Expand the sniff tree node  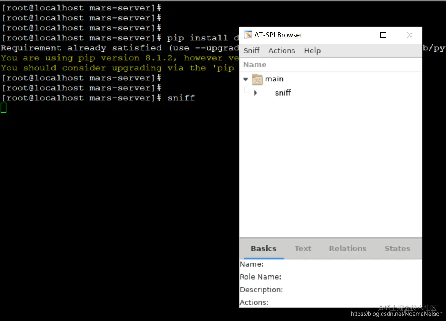coord(255,93)
